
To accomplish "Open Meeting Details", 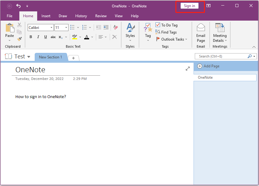I will pyautogui.click(x=220, y=33).
